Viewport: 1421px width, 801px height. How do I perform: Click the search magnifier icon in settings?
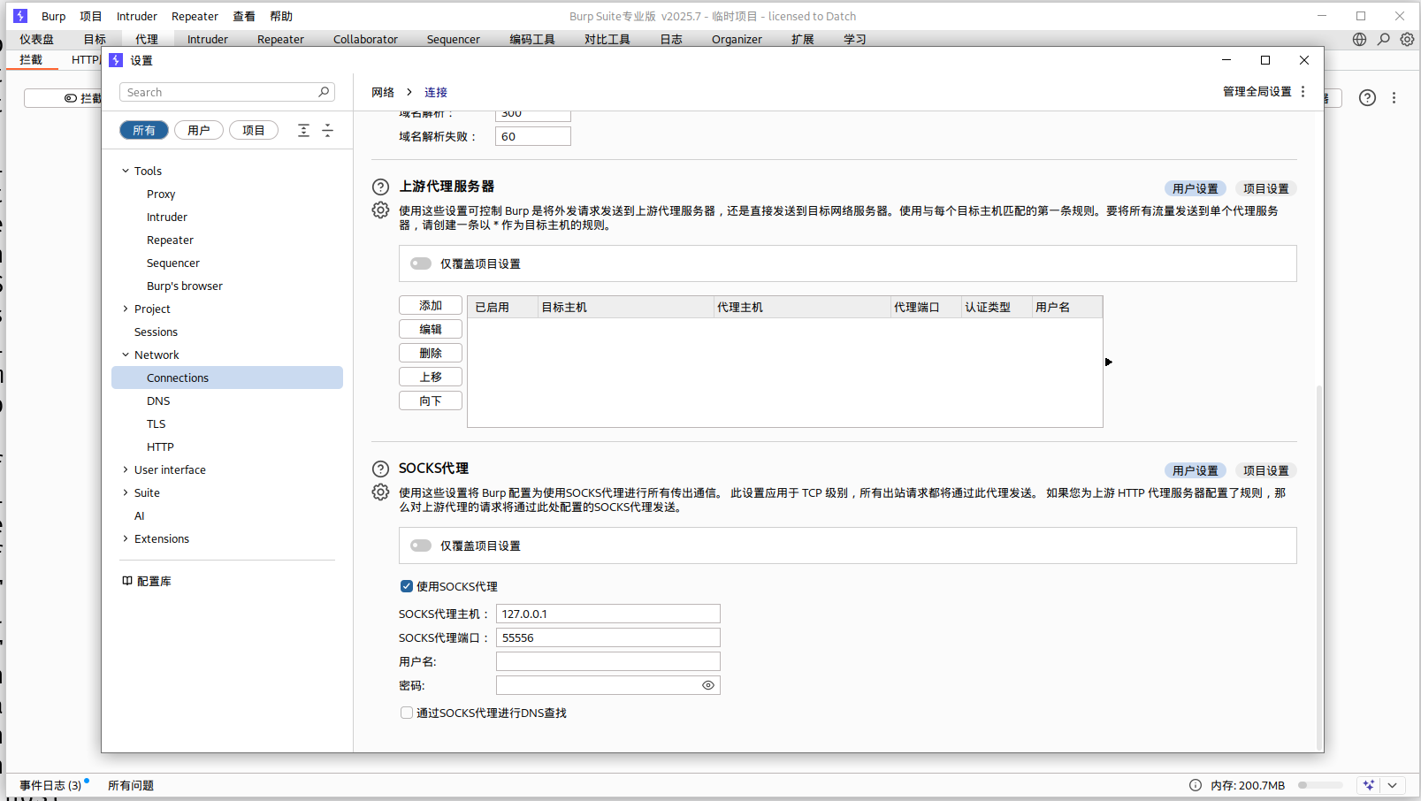tap(325, 92)
